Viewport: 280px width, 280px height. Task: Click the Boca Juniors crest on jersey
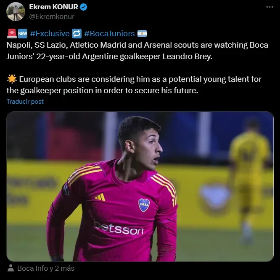point(144,205)
